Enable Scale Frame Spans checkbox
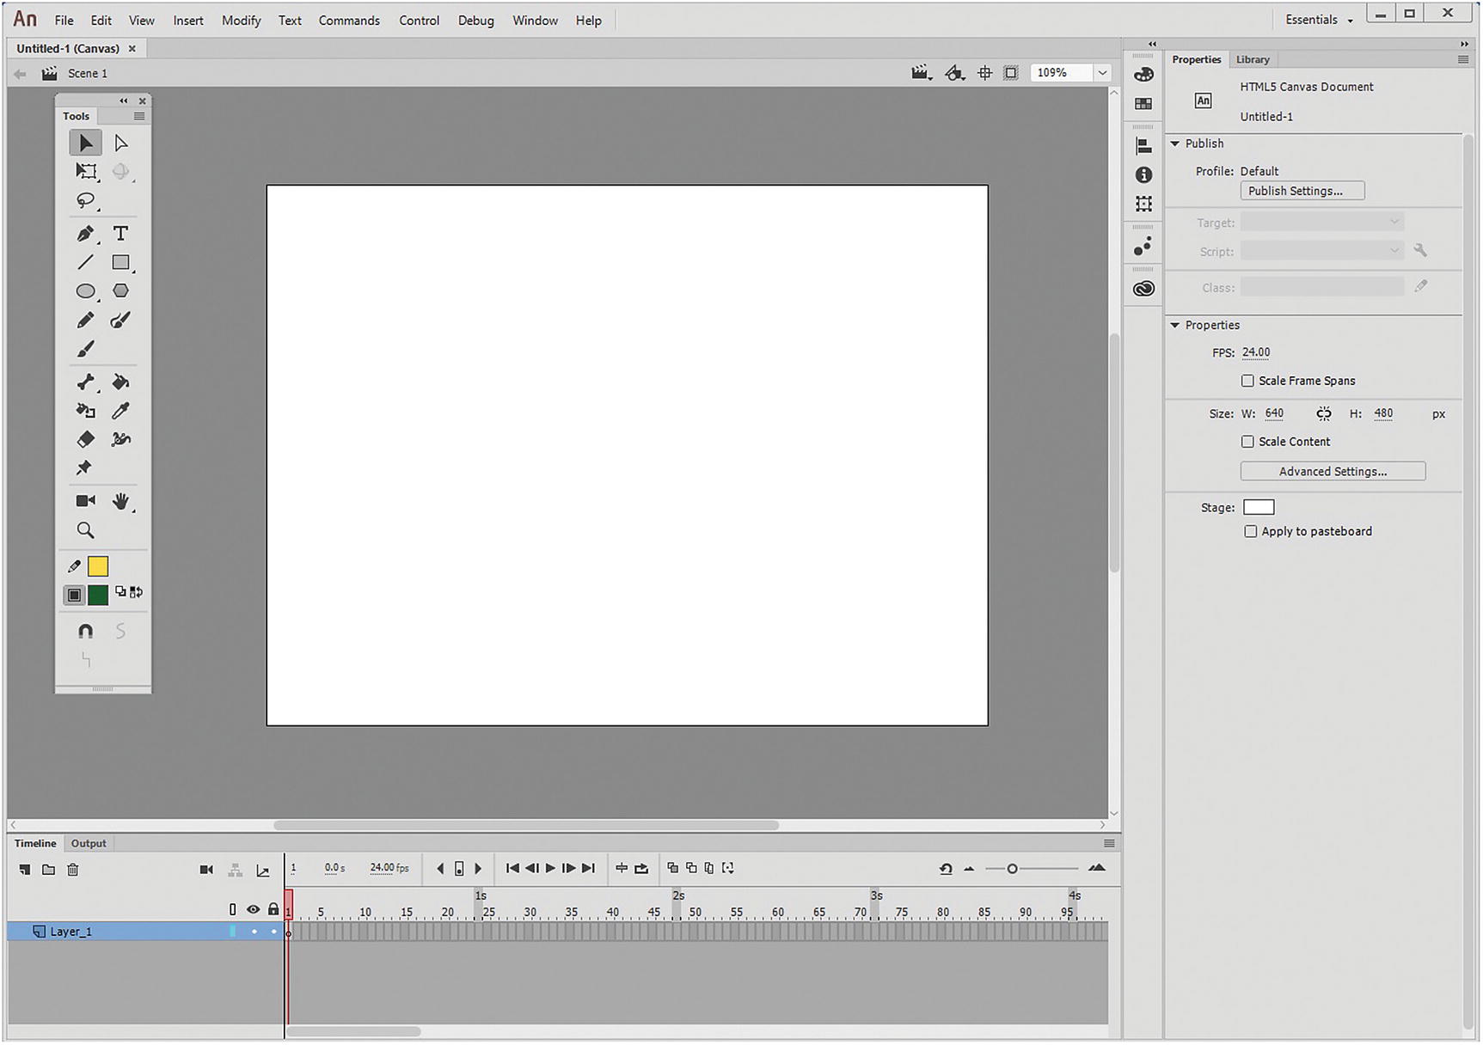 point(1247,381)
